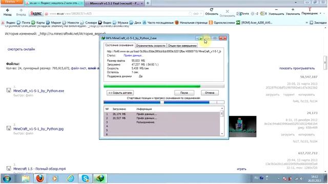This screenshot has height=184, width=328.
Task: Click the смотреть онлайн link
Action: point(22,49)
